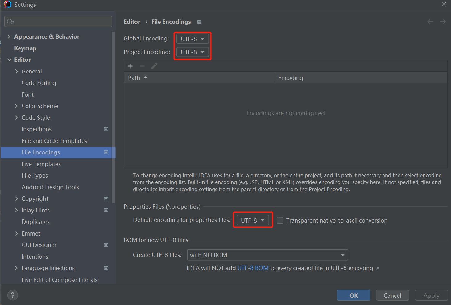Open help with the question mark icon
Image resolution: width=451 pixels, height=305 pixels.
click(13, 295)
